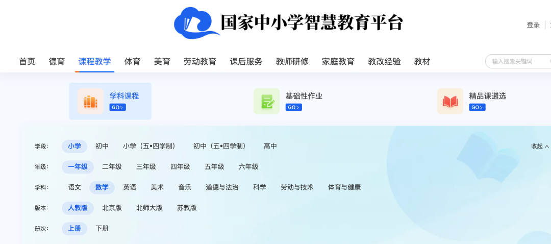Open the 德育 navigation tab
The image size is (551, 244).
(x=57, y=62)
